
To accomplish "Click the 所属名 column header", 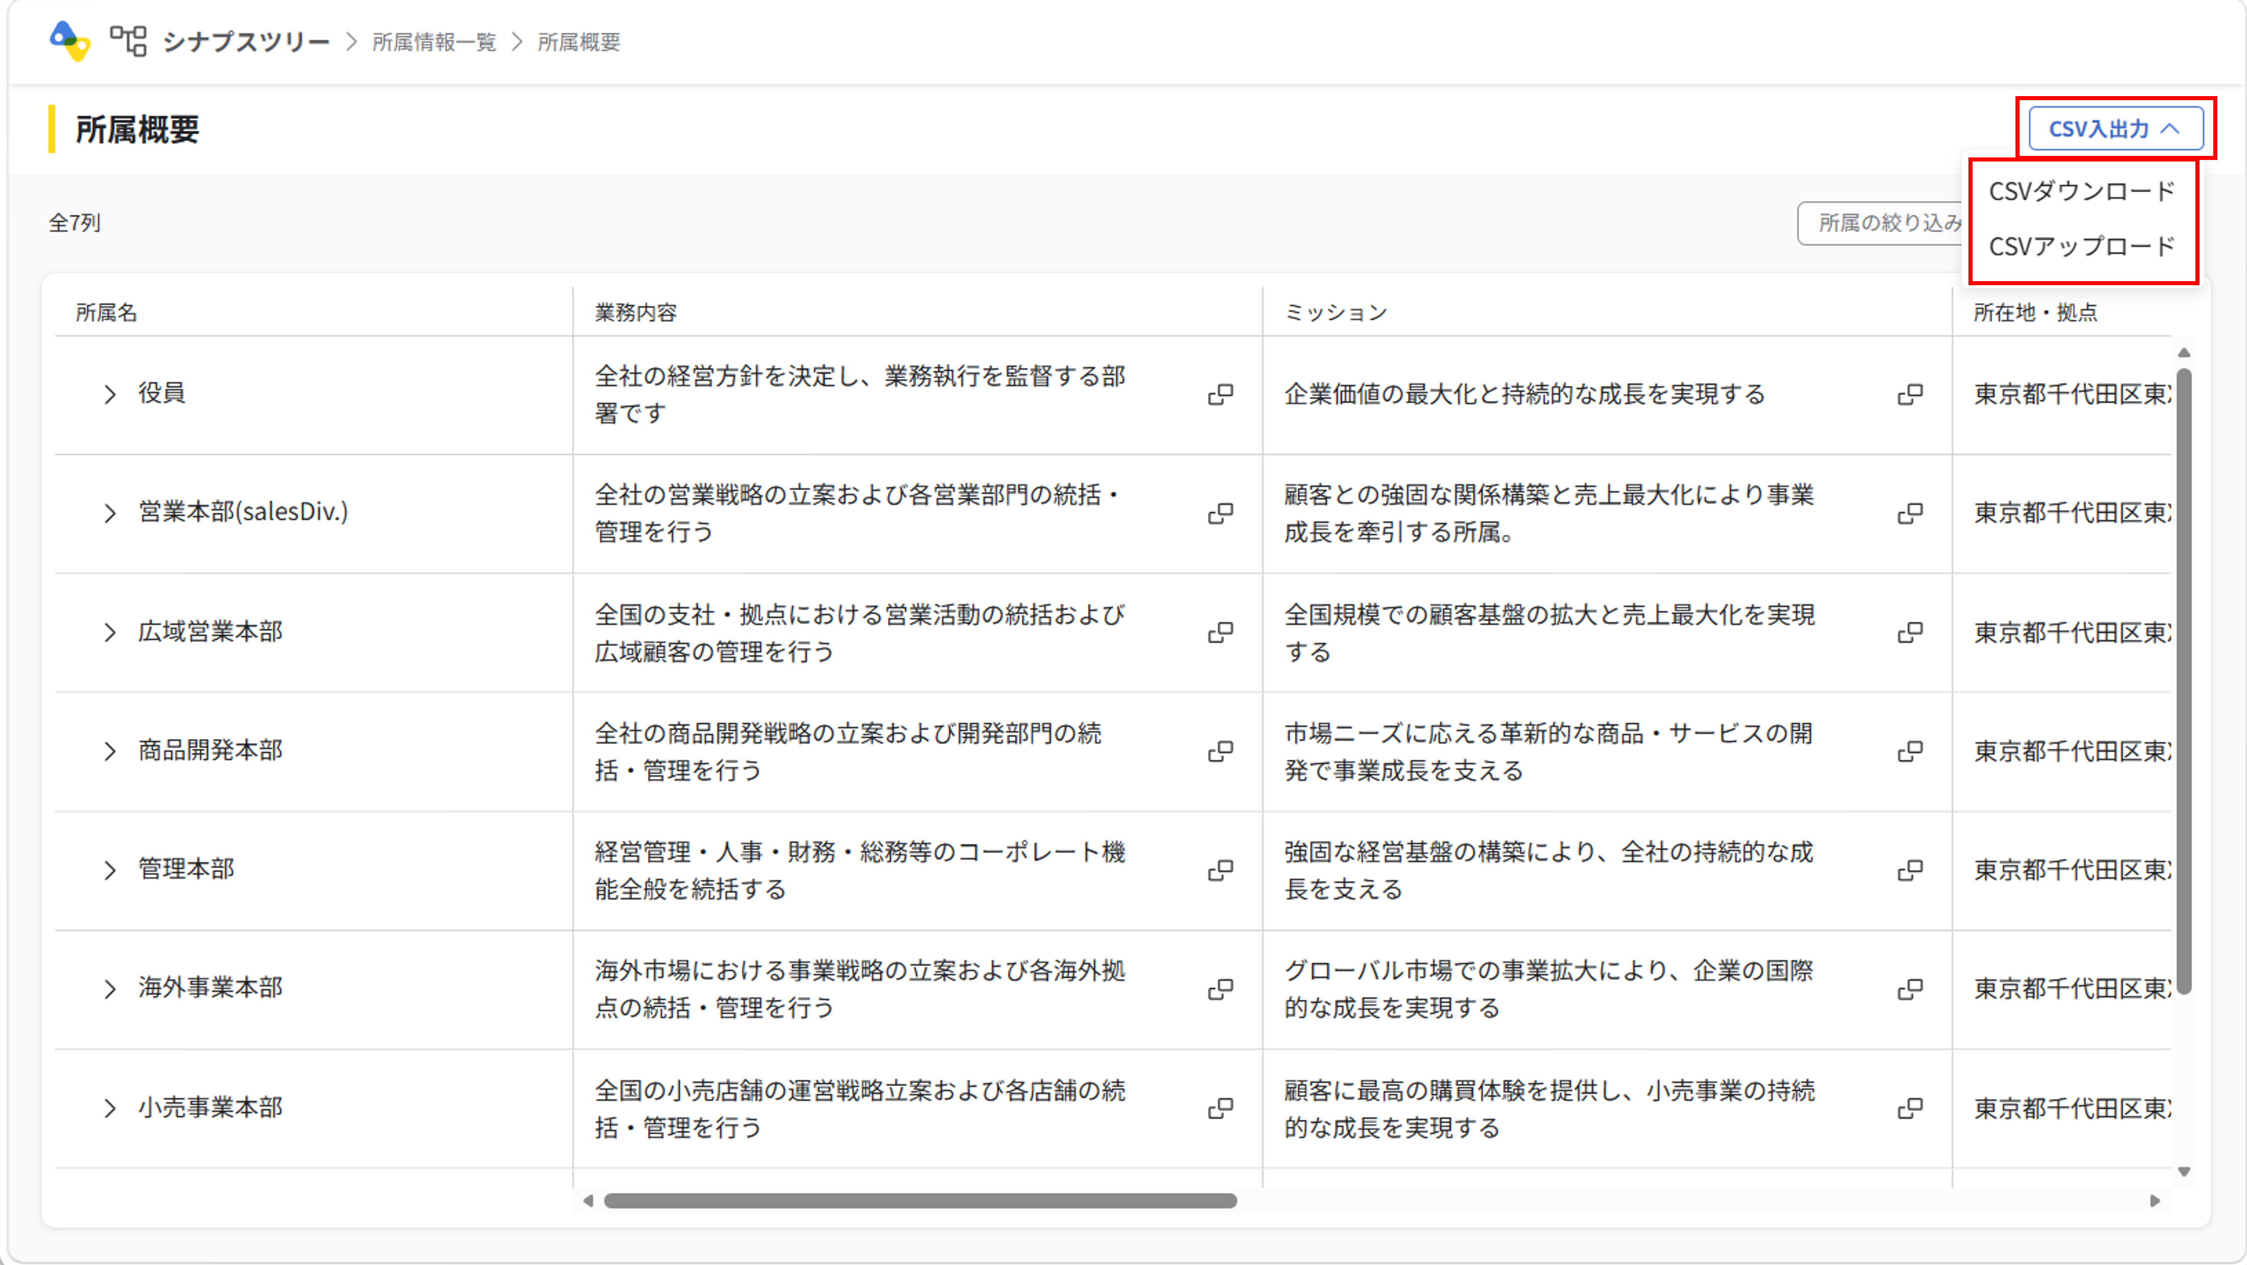I will coord(106,312).
